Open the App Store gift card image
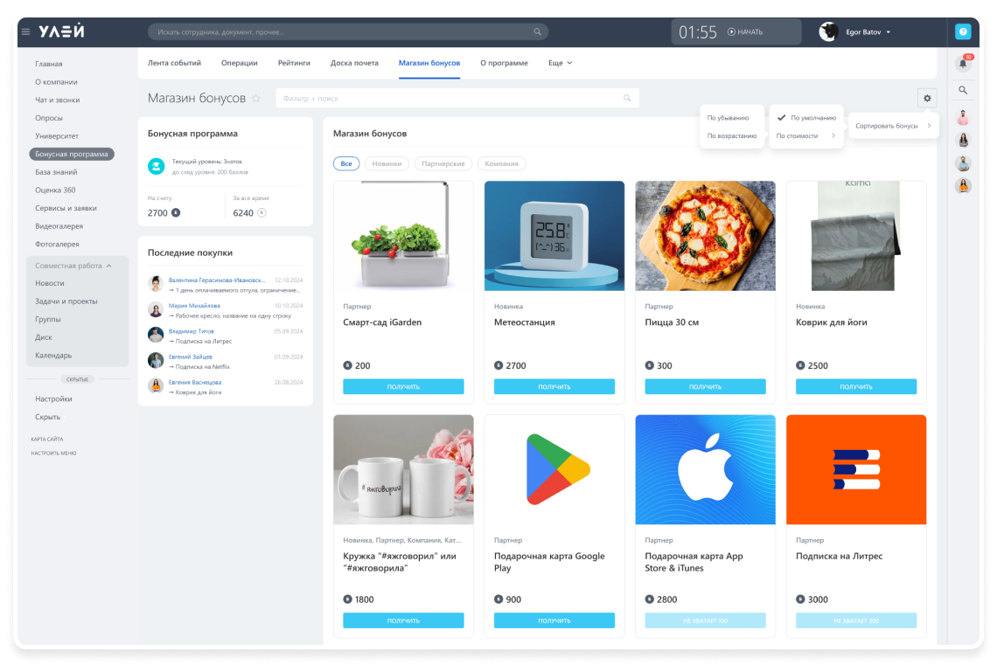The width and height of the screenshot is (997, 665). click(705, 469)
